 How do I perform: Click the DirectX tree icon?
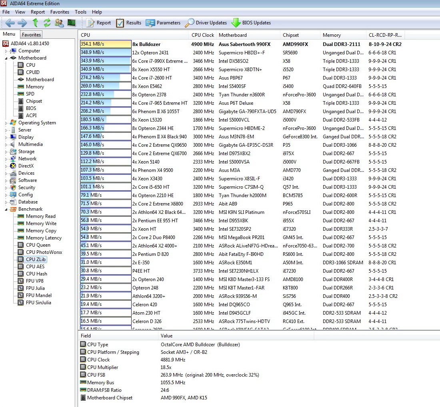tap(13, 166)
